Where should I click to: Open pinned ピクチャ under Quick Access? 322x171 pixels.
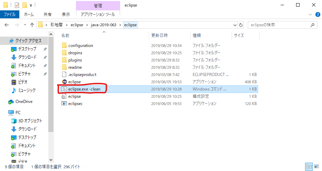[x=24, y=74]
